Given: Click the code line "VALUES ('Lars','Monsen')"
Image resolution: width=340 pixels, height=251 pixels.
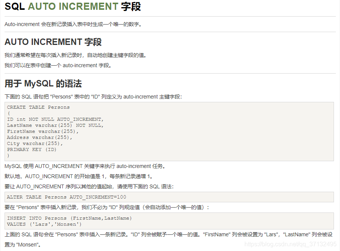Looking at the screenshot, I should (x=44, y=224).
